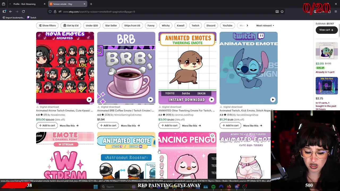Screen dimensions: 340x191
Task: Open Animated BRB Coffee Emote title link
Action: point(125,111)
